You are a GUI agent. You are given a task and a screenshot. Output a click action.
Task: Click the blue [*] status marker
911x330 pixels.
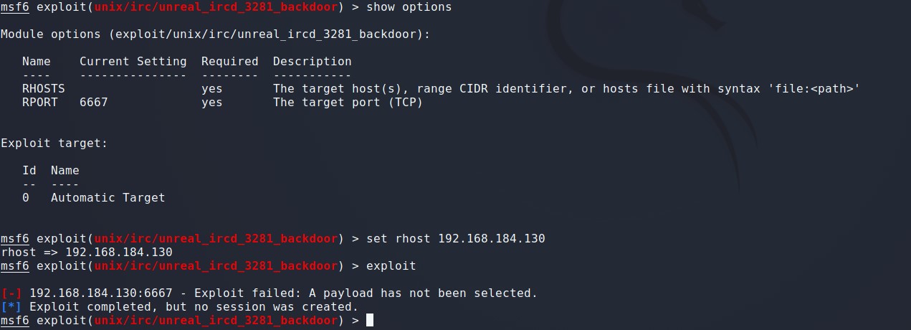tap(11, 307)
